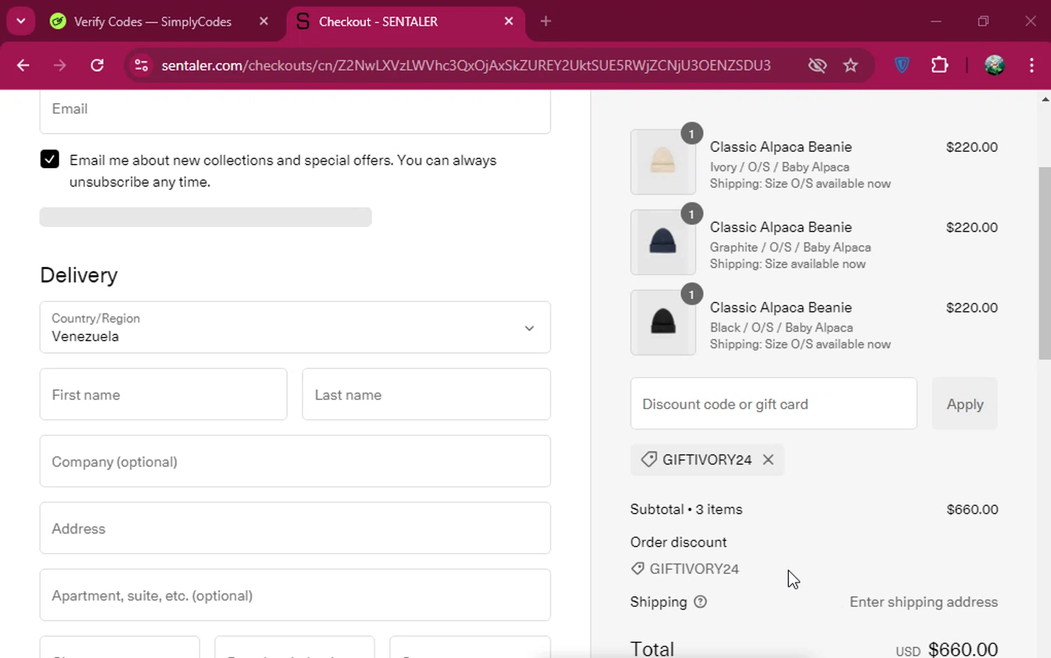1051x658 pixels.
Task: Click the page vertical scrollbar
Action: pos(1045,263)
